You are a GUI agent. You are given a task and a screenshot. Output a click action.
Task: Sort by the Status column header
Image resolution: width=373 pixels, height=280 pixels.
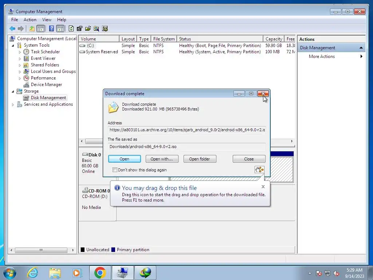click(x=220, y=39)
